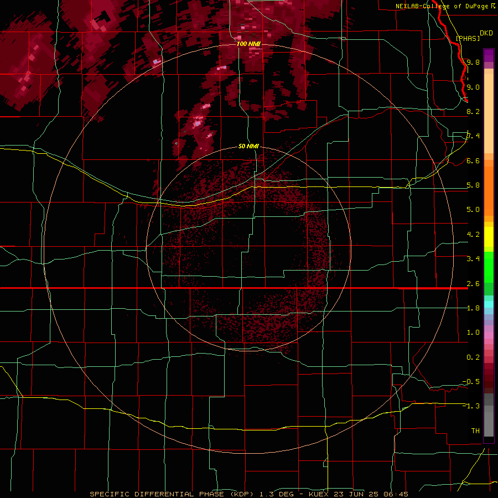
Task: Click the 100 NMI range ring label
Action: [248, 44]
